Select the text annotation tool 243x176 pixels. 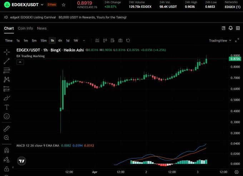[x=6, y=107]
